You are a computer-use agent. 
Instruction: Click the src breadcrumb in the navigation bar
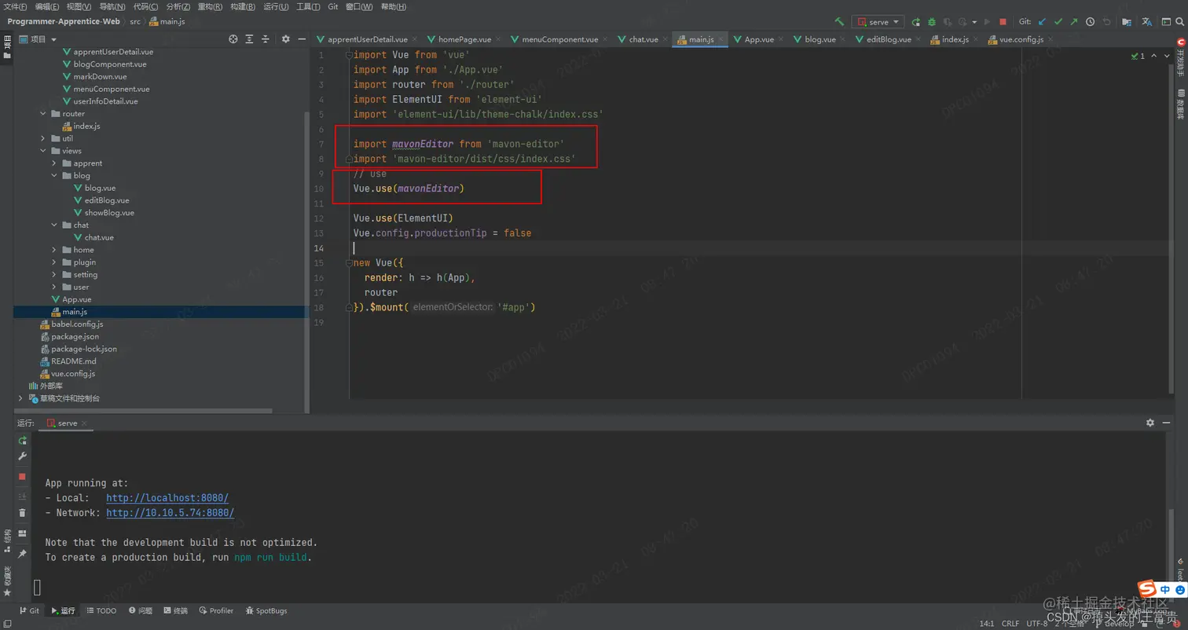tap(136, 22)
